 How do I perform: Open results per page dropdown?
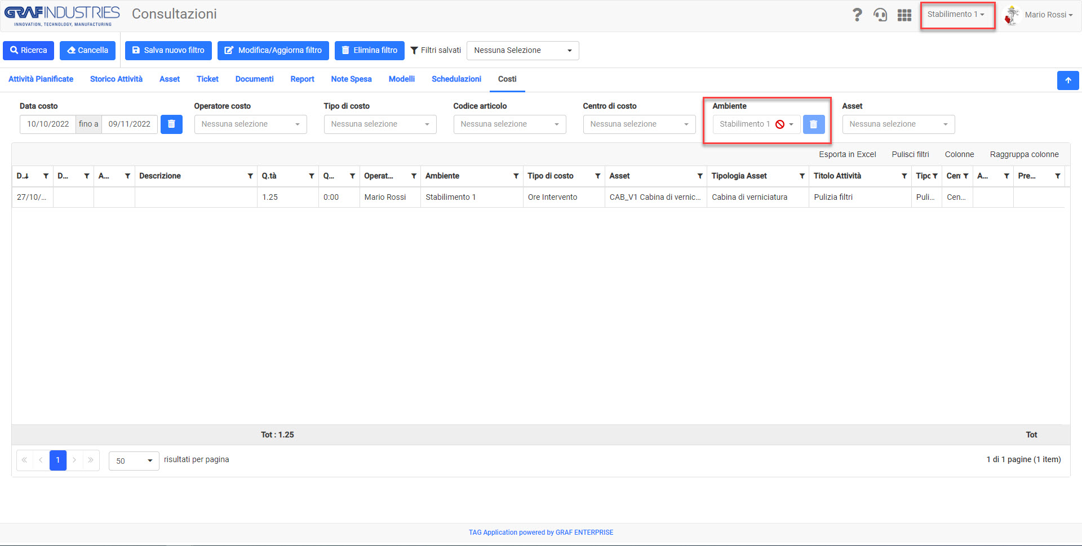pyautogui.click(x=134, y=460)
